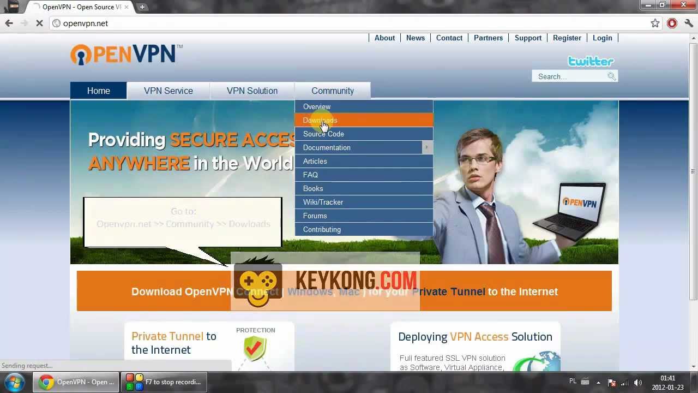Click Chrome OpenVPN taskbar button
This screenshot has width=698, height=393.
pos(76,382)
